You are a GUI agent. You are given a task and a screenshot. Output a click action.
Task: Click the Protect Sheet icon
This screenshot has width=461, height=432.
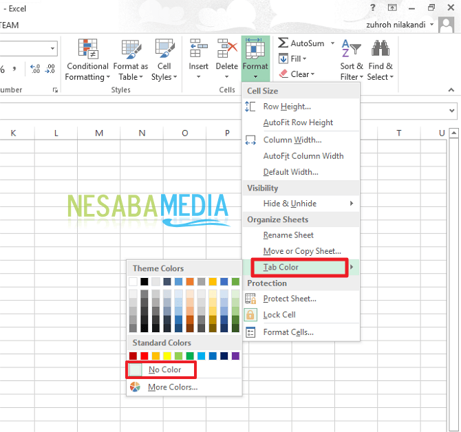(x=250, y=299)
